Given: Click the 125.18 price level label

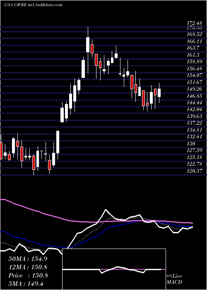Looking at the screenshot, I should [195, 157].
